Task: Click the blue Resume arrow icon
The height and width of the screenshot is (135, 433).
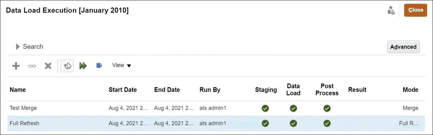Action: 99,66
